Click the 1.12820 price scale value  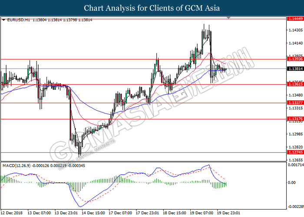pyautogui.click(x=296, y=147)
